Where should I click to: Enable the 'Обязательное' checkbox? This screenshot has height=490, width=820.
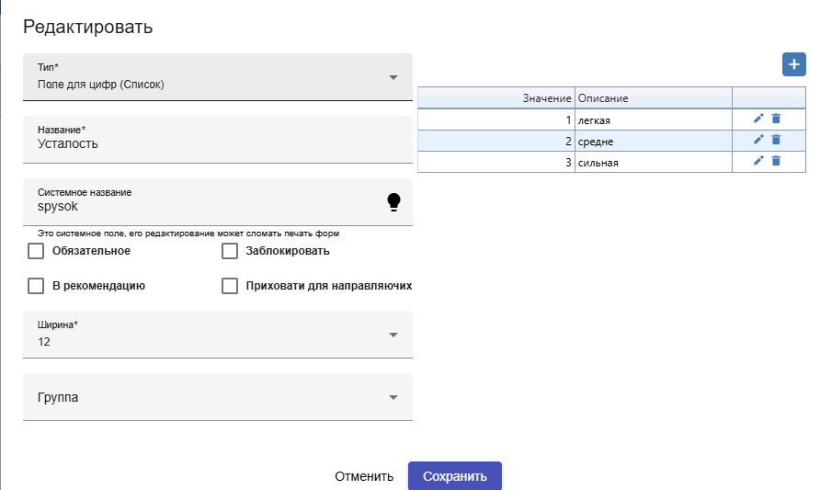pos(37,251)
